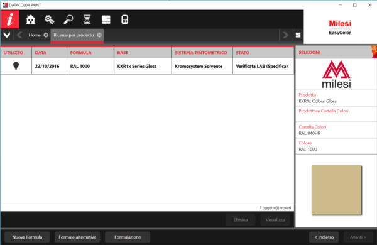Switch to the Home tab
Screen dimensions: 377x245
tap(35, 35)
